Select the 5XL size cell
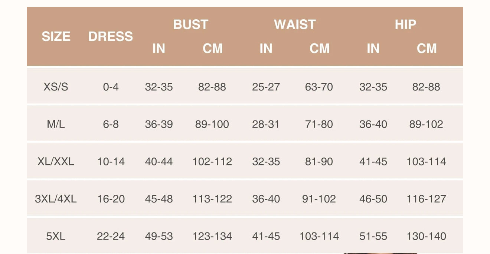This screenshot has height=254, width=490. [x=56, y=236]
